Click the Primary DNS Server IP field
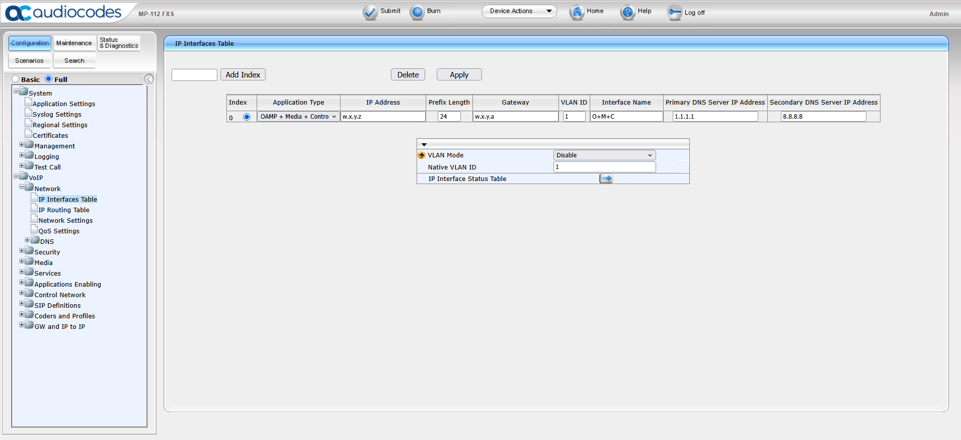961x440 pixels. coord(715,117)
